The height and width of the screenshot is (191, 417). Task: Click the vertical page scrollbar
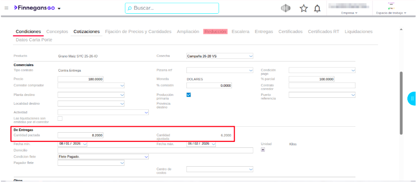[x=401, y=103]
